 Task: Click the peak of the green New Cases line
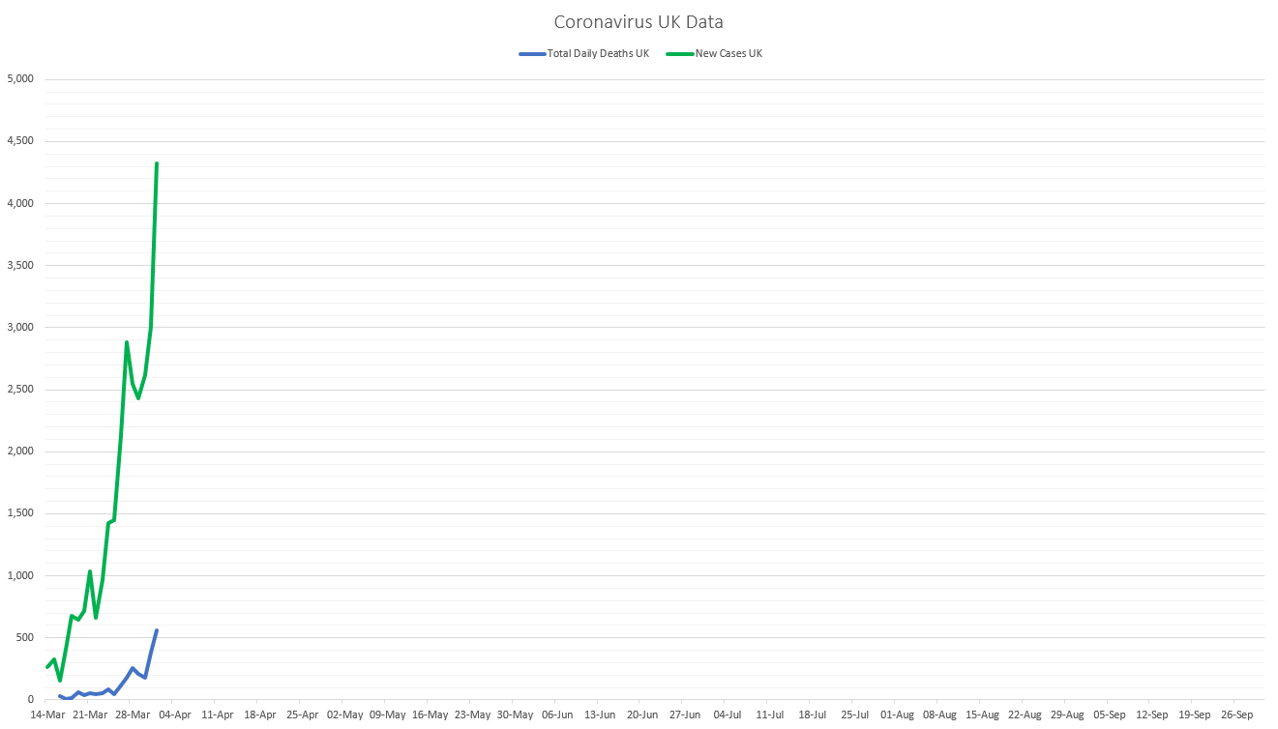pyautogui.click(x=157, y=164)
